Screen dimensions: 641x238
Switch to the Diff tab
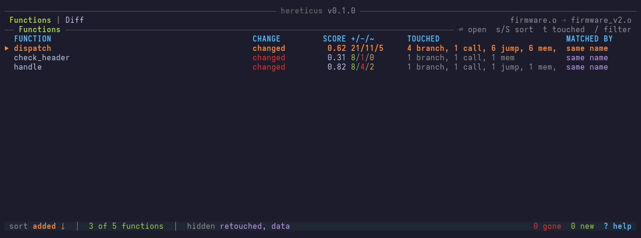(x=75, y=20)
